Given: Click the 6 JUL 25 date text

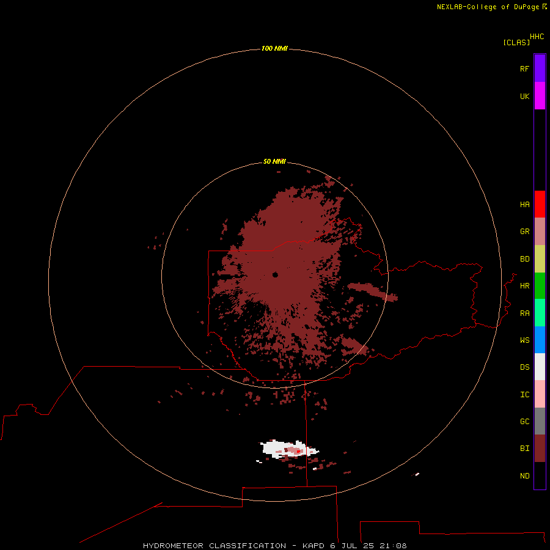Looking at the screenshot, I should (x=352, y=546).
